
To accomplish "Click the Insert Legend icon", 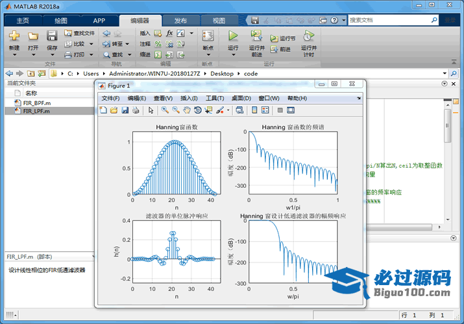I will click(x=265, y=110).
